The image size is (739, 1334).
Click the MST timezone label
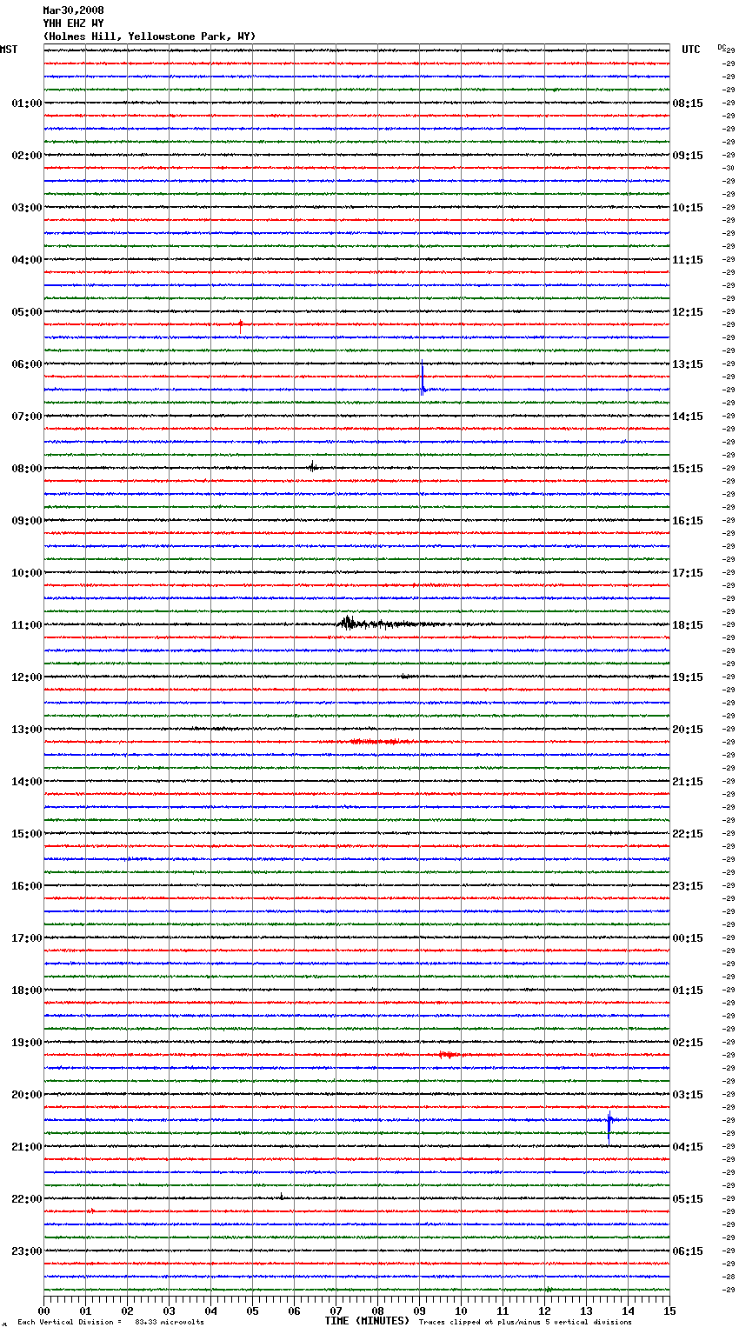coord(9,50)
